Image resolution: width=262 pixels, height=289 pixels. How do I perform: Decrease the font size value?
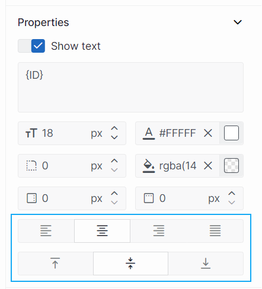point(114,137)
